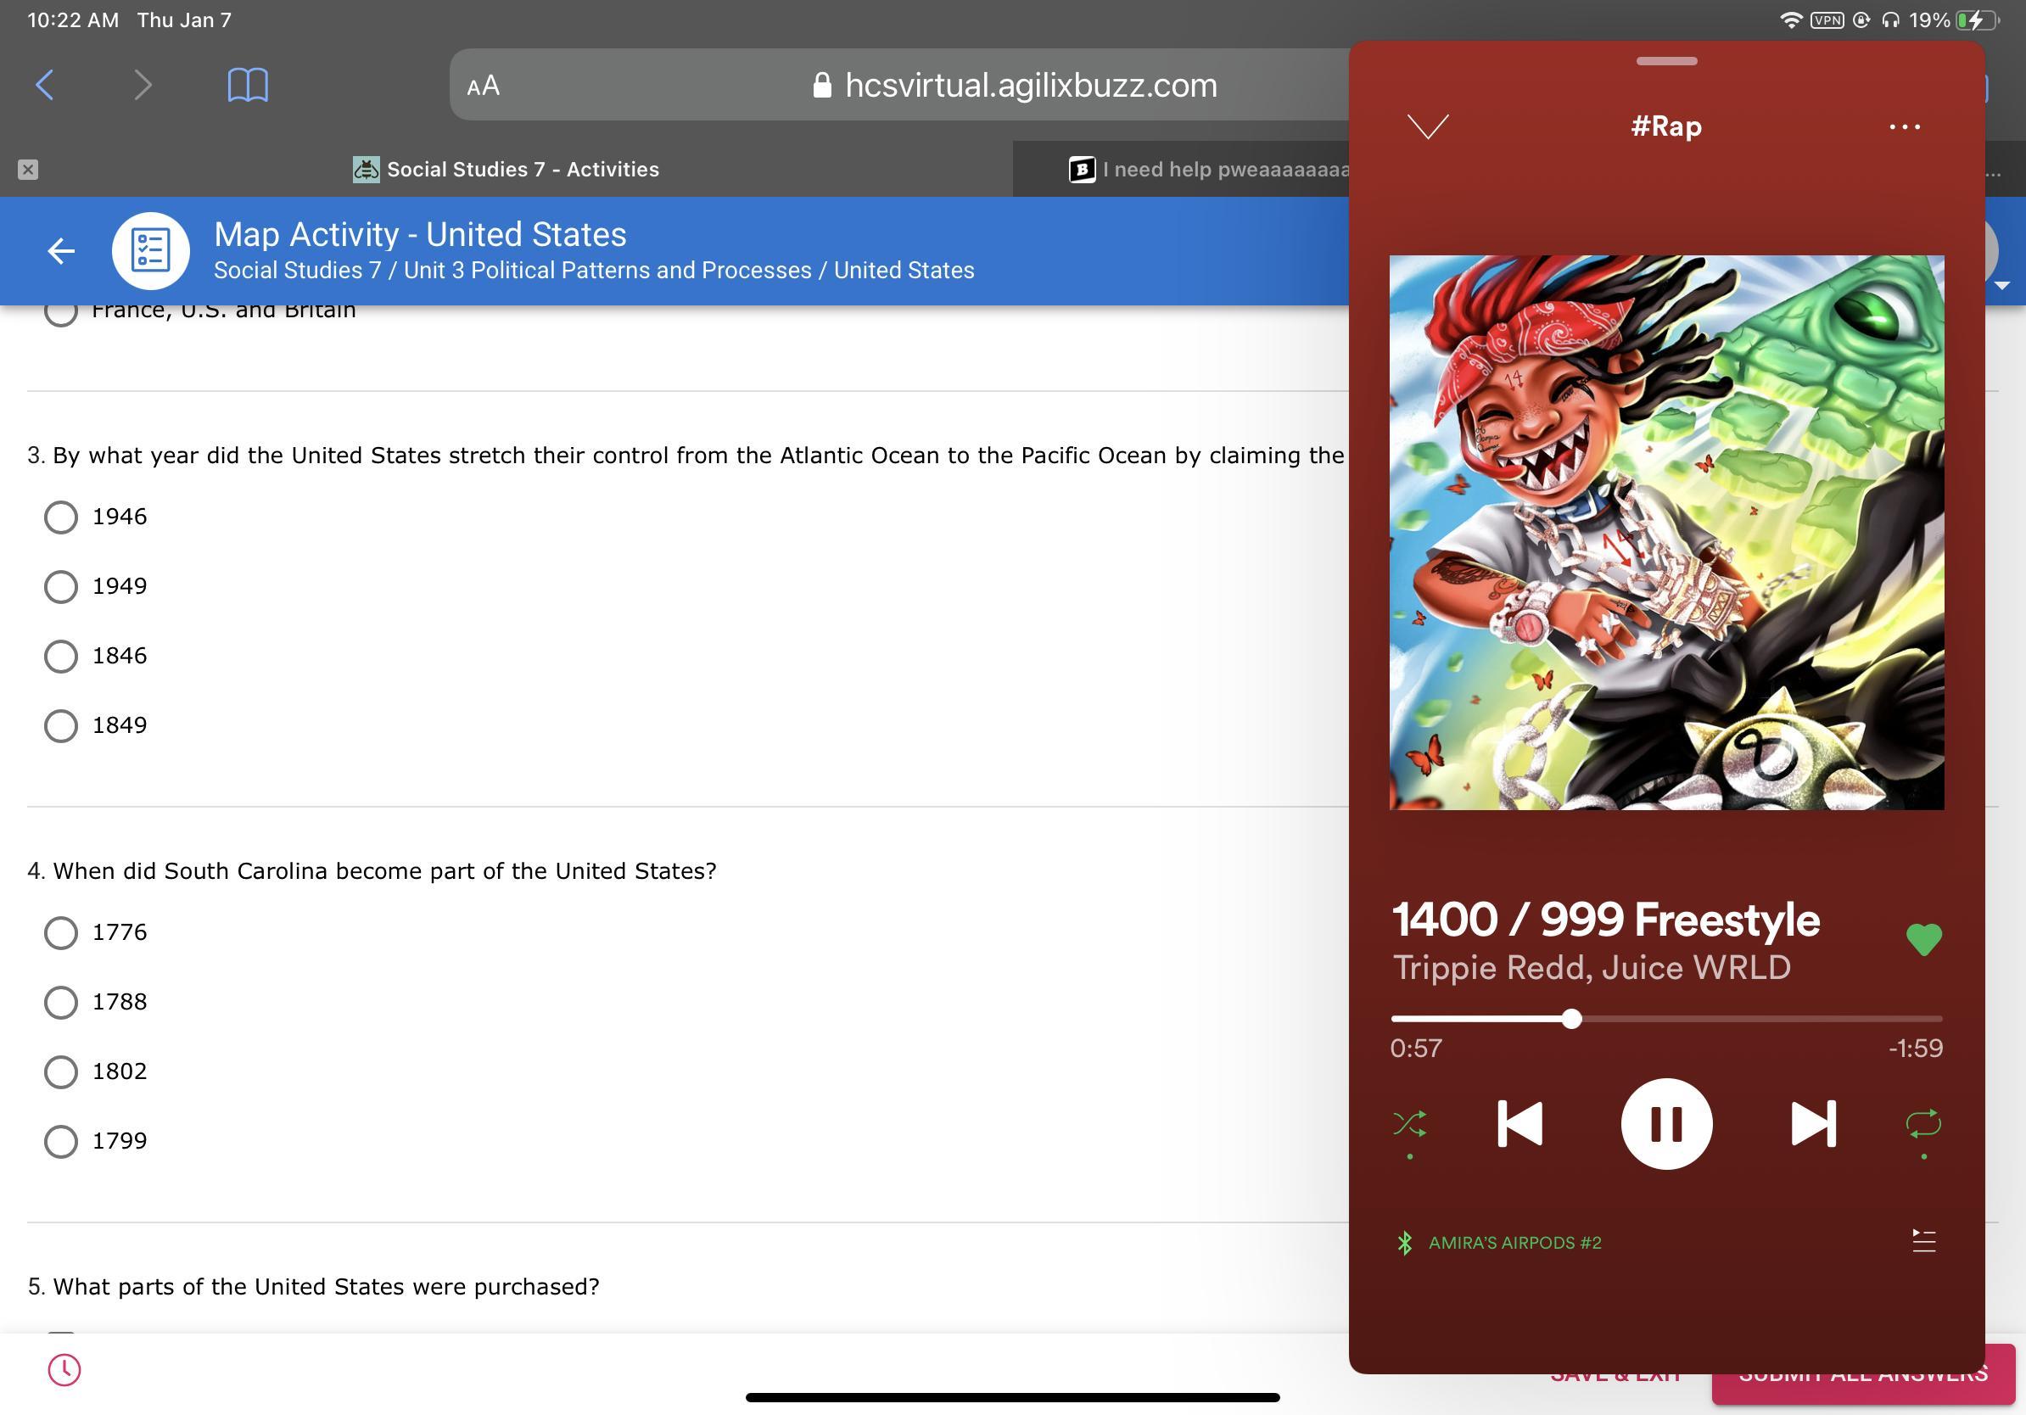Click the timer clock icon

coord(64,1370)
